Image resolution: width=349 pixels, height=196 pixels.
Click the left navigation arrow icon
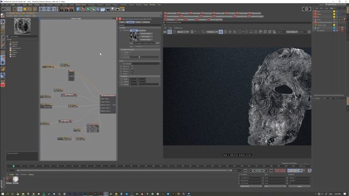[x=304, y=9]
